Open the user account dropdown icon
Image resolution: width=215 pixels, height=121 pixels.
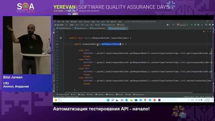(168, 25)
